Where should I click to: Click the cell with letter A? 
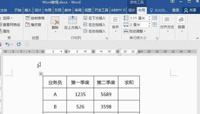point(55,94)
